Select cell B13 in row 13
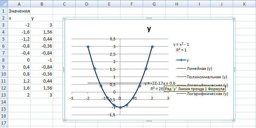The image size is (256, 128). point(41,95)
